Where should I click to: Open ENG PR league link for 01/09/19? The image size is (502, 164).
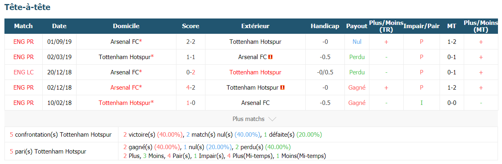click(23, 42)
